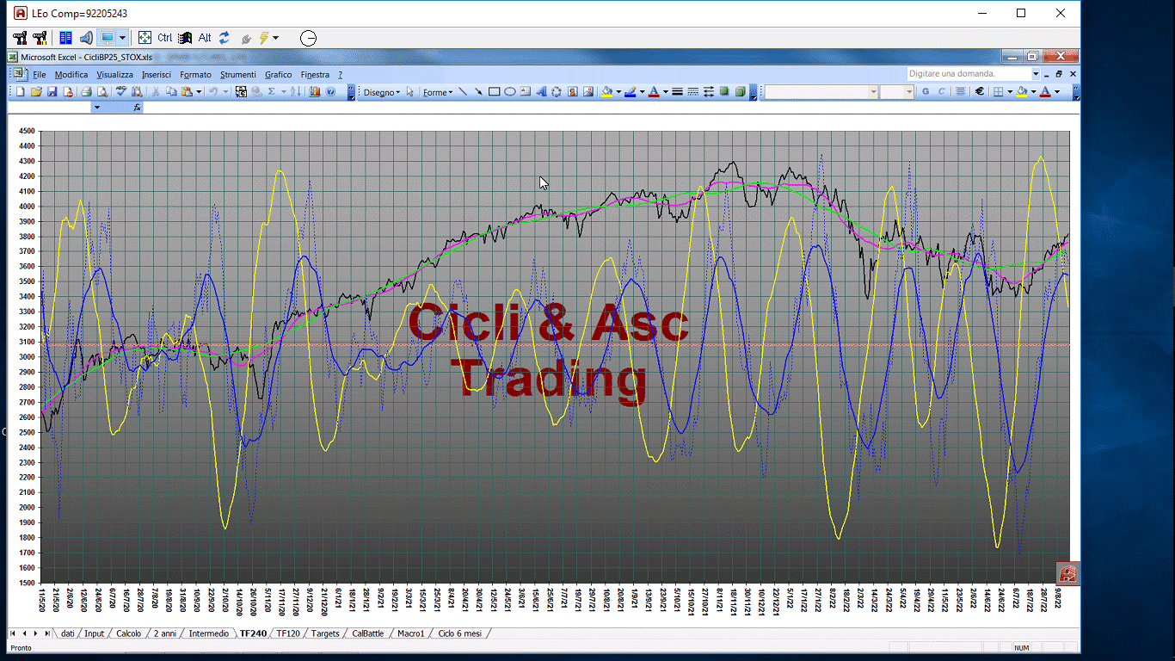Screen dimensions: 1175x661
Task: Expand the Name Box dropdown arrow
Action: pos(96,108)
